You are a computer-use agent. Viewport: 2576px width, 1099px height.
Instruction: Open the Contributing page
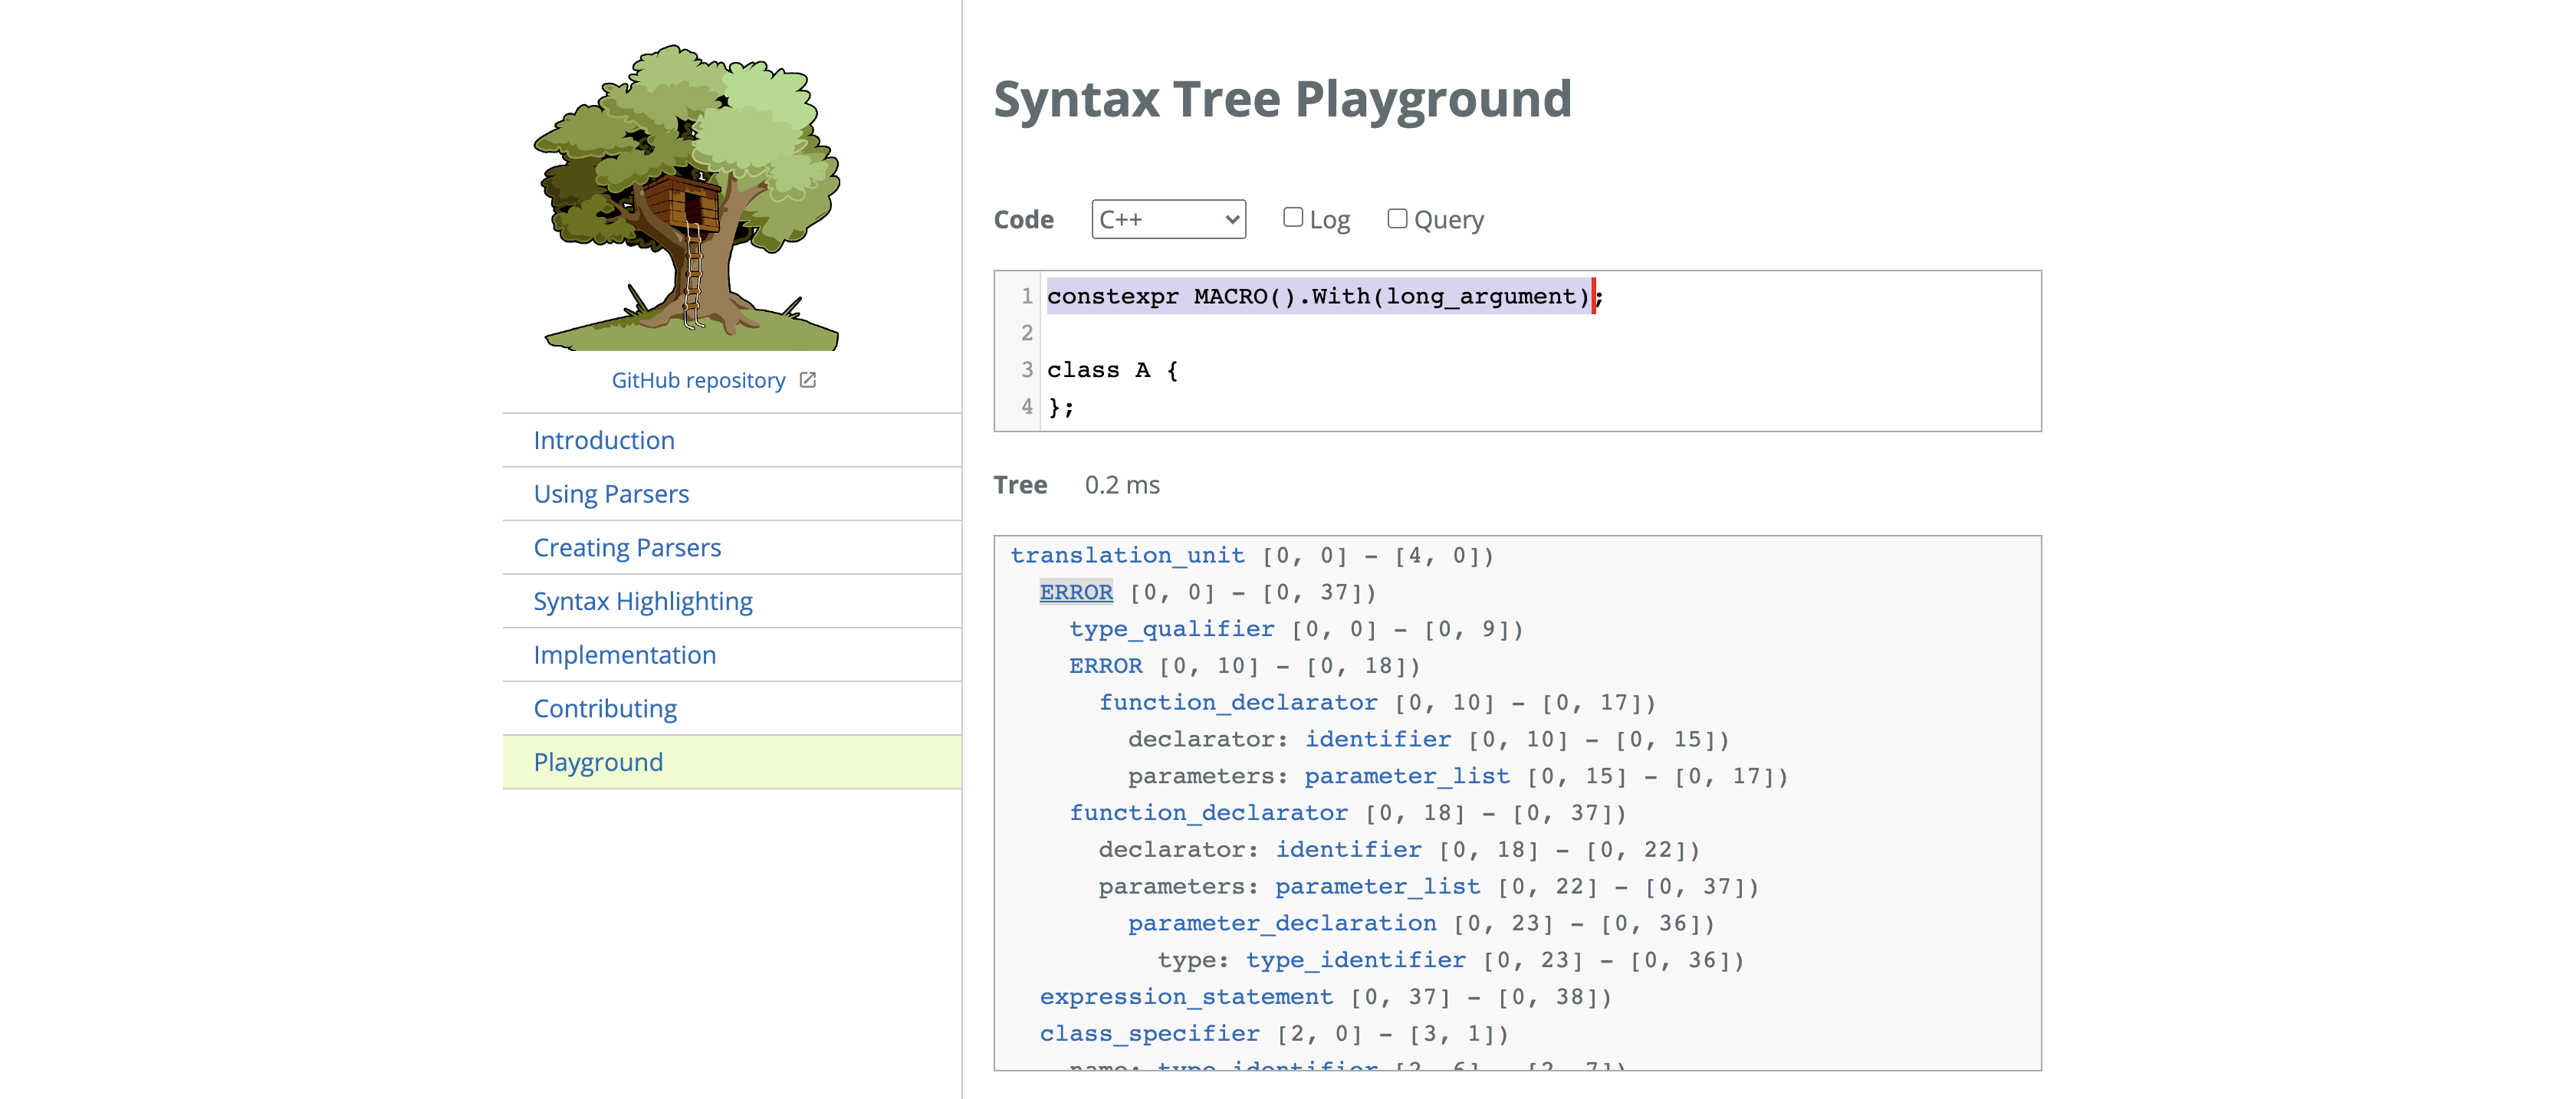tap(604, 709)
